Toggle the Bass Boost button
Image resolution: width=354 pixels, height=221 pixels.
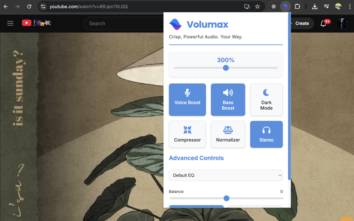[228, 100]
